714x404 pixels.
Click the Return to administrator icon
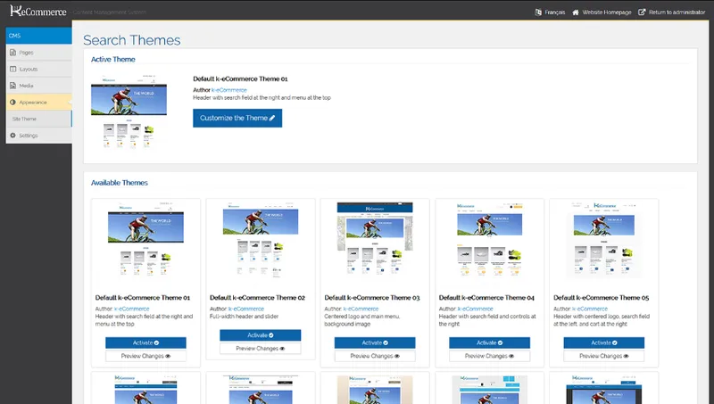642,12
